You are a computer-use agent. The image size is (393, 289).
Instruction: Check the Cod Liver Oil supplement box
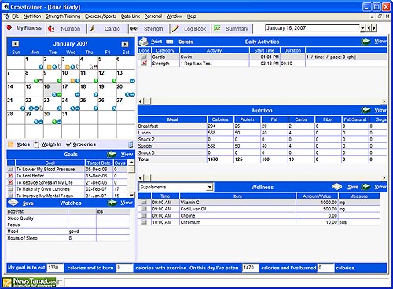[144, 209]
